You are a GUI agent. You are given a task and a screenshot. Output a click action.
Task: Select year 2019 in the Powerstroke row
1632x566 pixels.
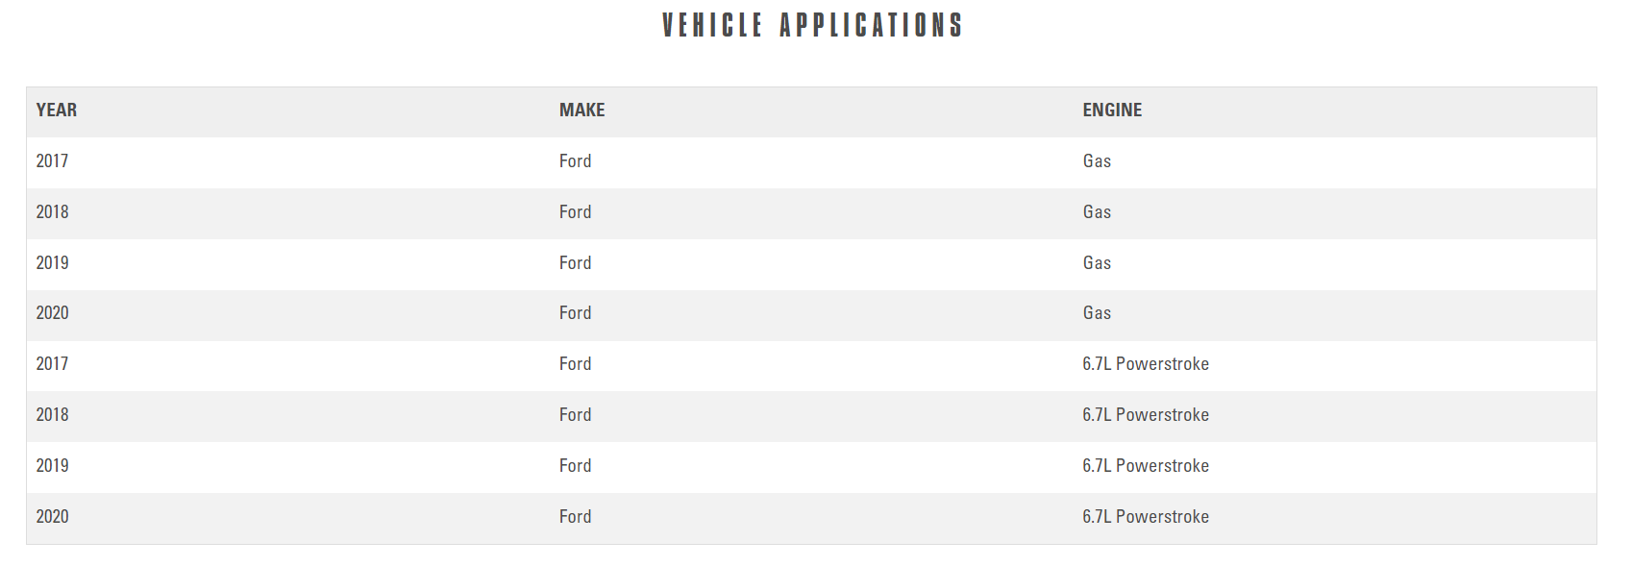tap(52, 466)
